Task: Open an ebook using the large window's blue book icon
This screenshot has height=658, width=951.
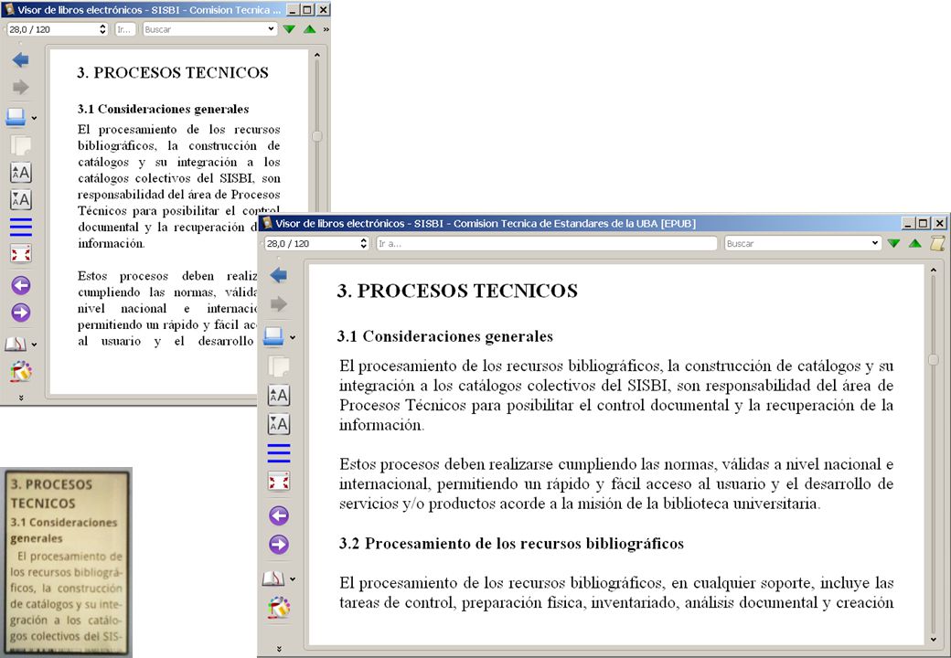Action: tap(273, 336)
